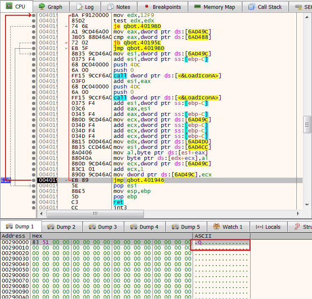The width and height of the screenshot is (312, 299).
Task: Toggle breakpoint dot on 'add esi,eax' line
Action: pos(33,81)
